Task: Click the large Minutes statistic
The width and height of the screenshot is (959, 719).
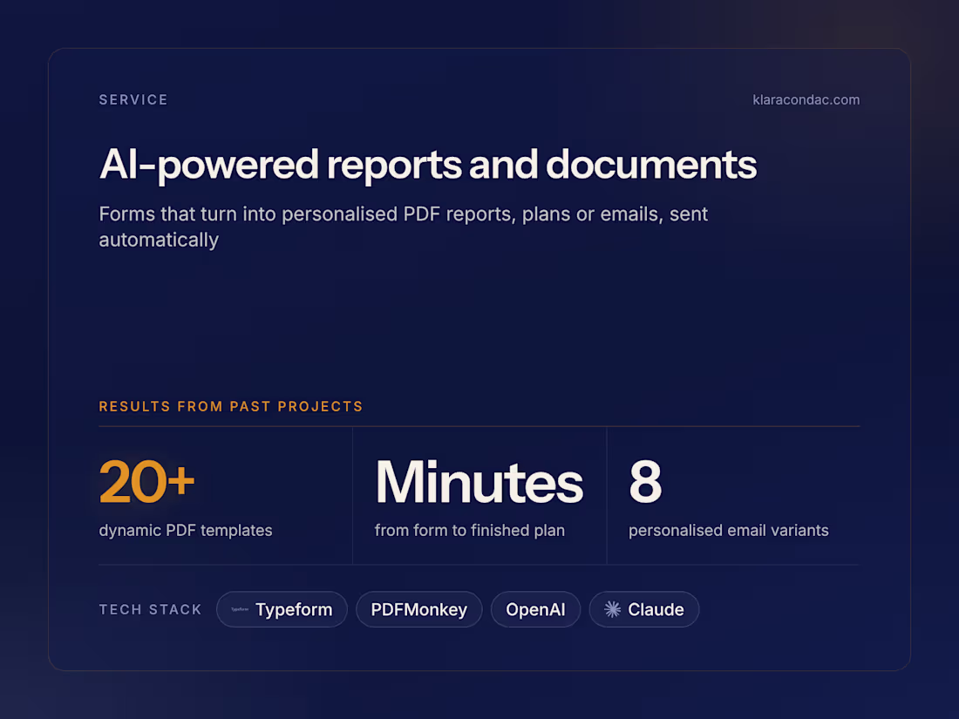Action: pyautogui.click(x=479, y=482)
